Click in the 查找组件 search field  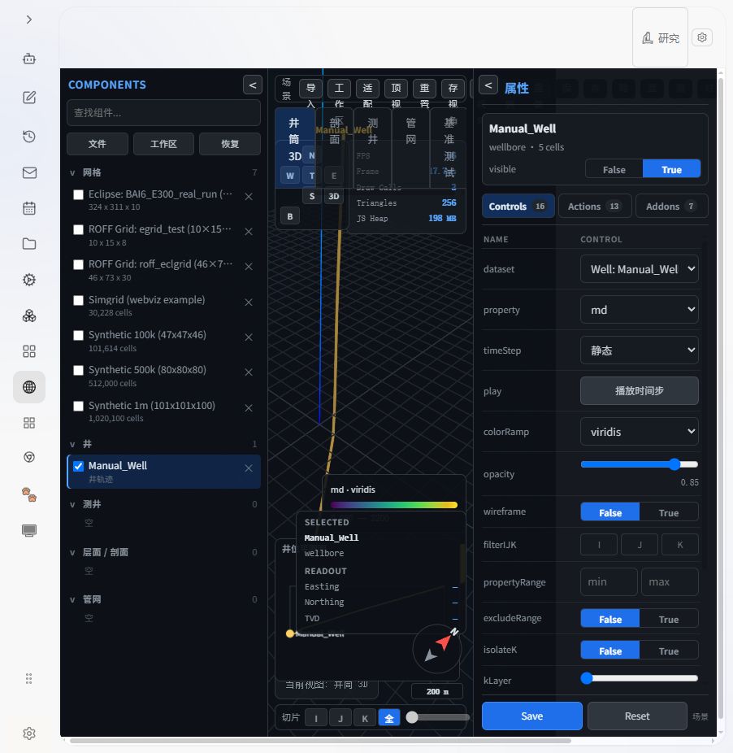click(x=163, y=113)
